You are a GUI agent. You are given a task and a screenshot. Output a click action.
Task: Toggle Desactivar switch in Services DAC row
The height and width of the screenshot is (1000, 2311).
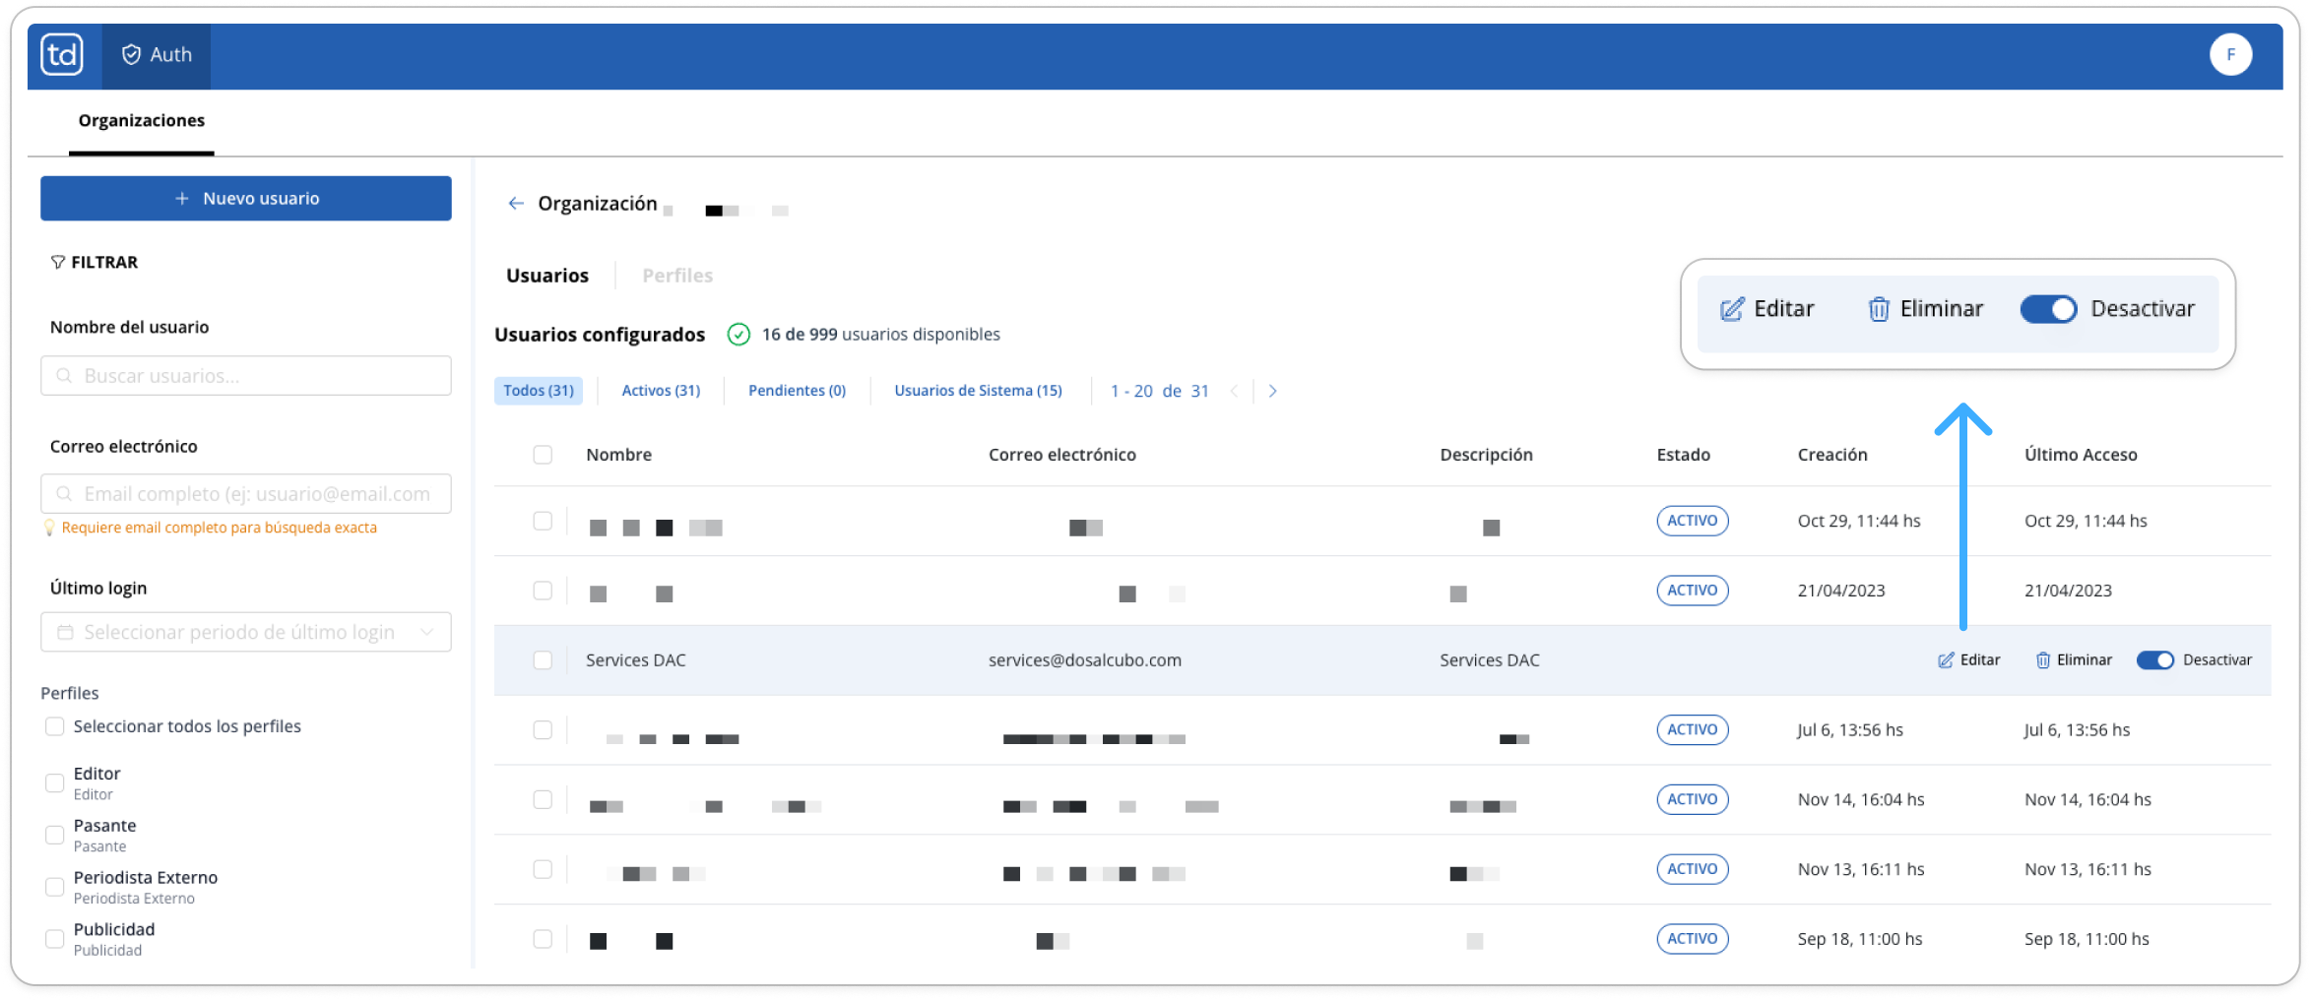click(x=2155, y=660)
